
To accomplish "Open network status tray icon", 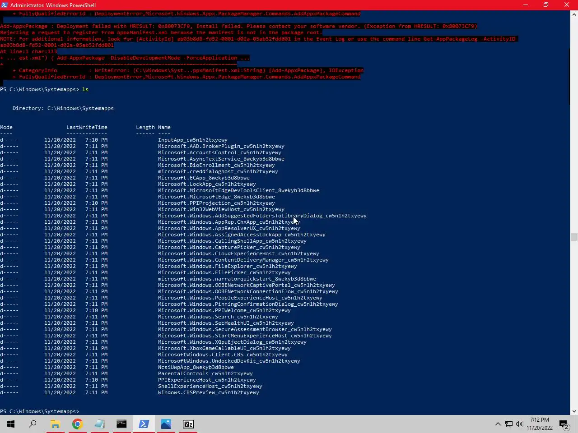I will (x=508, y=424).
